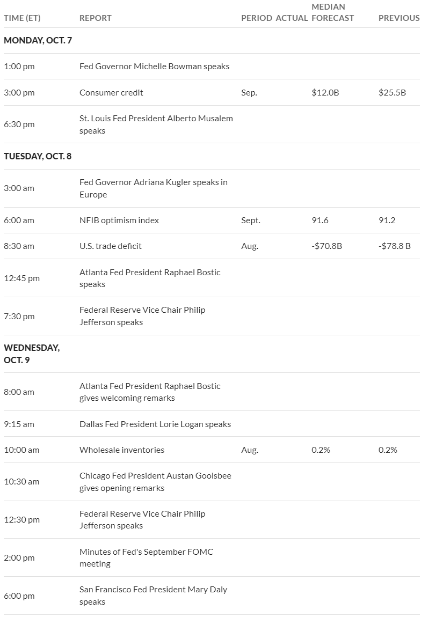Screen dimensions: 421x617
Task: Click the $12.0B consumer credit forecast value
Action: (x=325, y=92)
